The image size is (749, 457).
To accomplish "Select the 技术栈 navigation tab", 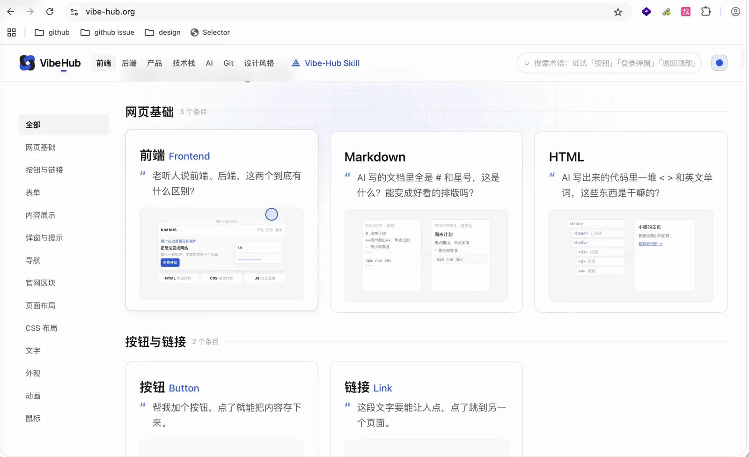I will click(184, 63).
